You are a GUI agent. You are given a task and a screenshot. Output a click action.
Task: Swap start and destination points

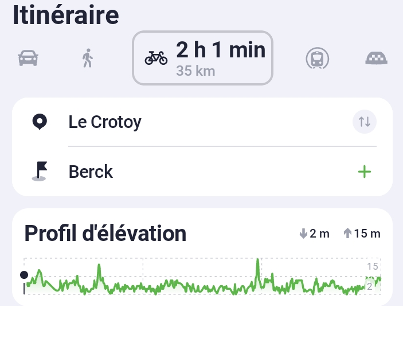pyautogui.click(x=365, y=122)
